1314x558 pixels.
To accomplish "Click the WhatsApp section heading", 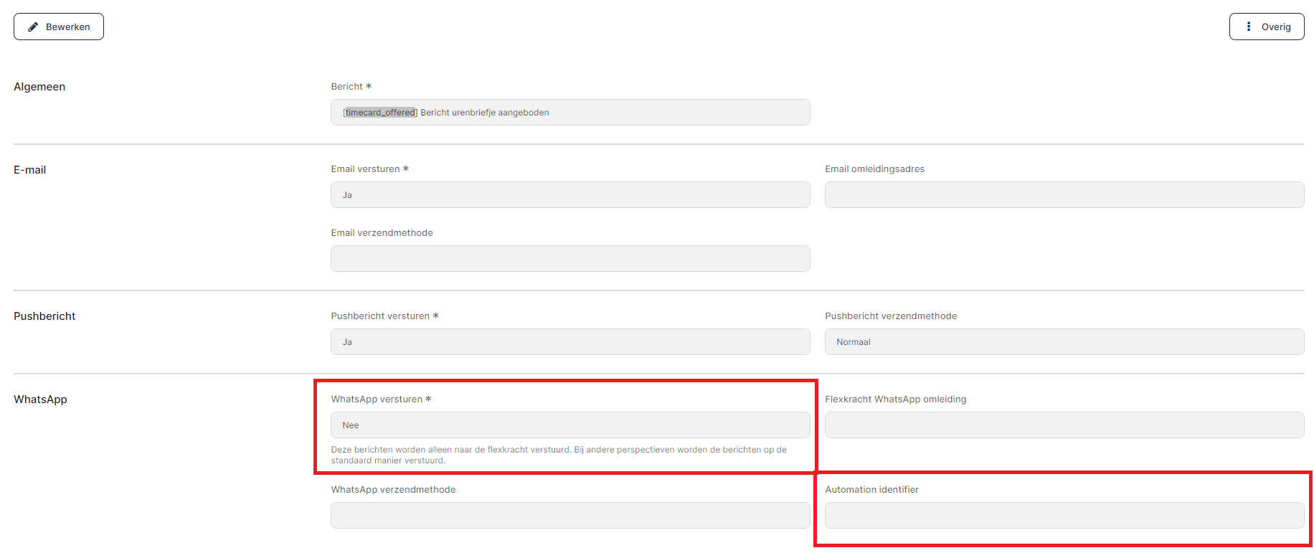I will [40, 399].
